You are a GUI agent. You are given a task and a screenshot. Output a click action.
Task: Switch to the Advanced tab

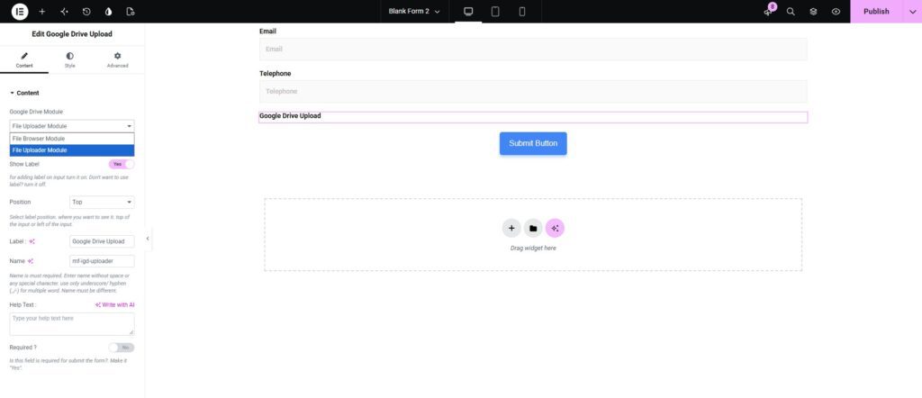[118, 60]
